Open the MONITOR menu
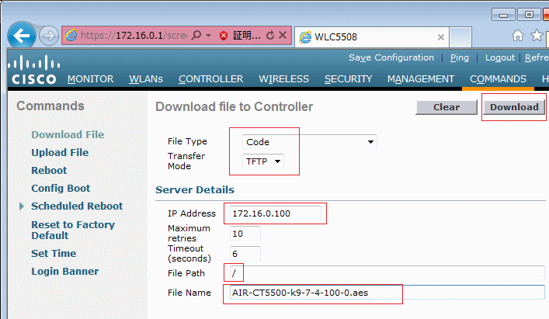This screenshot has width=549, height=319. [x=90, y=79]
